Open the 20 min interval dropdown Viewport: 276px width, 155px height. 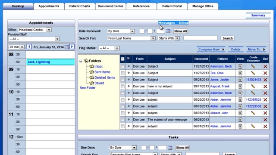[16, 47]
